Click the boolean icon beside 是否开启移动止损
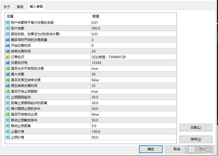The width and height of the screenshot is (218, 156). tap(8, 114)
